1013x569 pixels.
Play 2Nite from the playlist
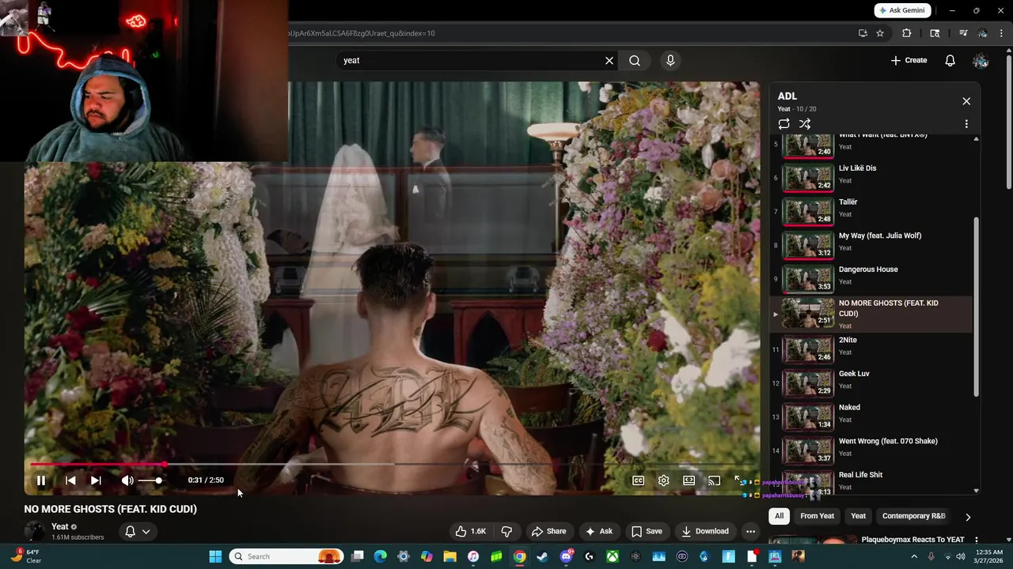(871, 349)
